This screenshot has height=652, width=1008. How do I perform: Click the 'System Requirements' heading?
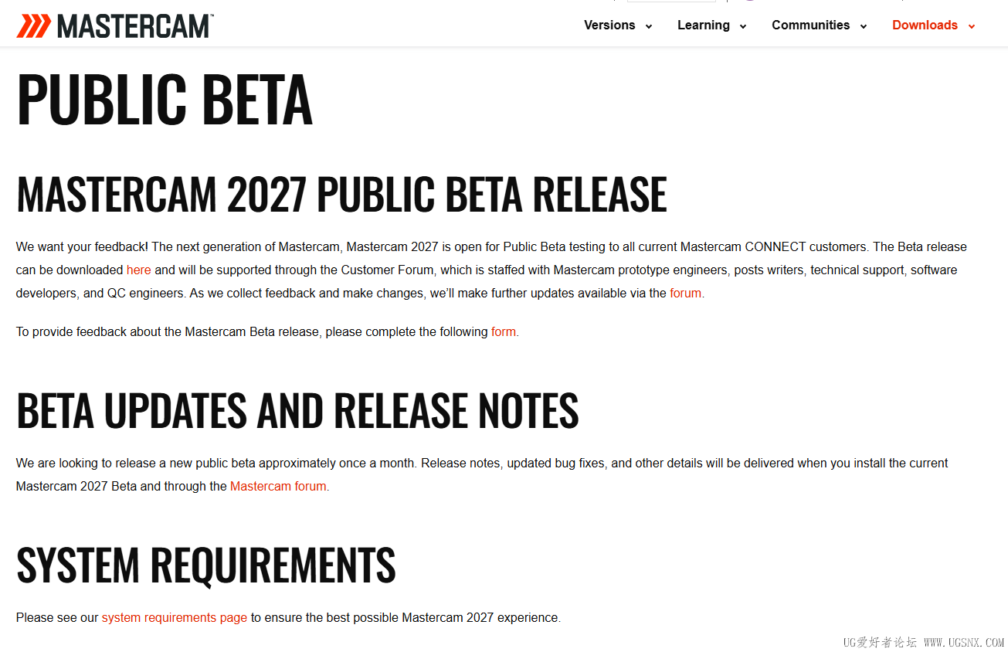206,565
